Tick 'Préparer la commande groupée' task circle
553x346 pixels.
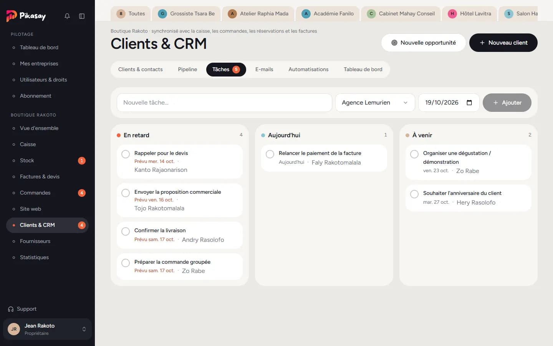pyautogui.click(x=126, y=263)
